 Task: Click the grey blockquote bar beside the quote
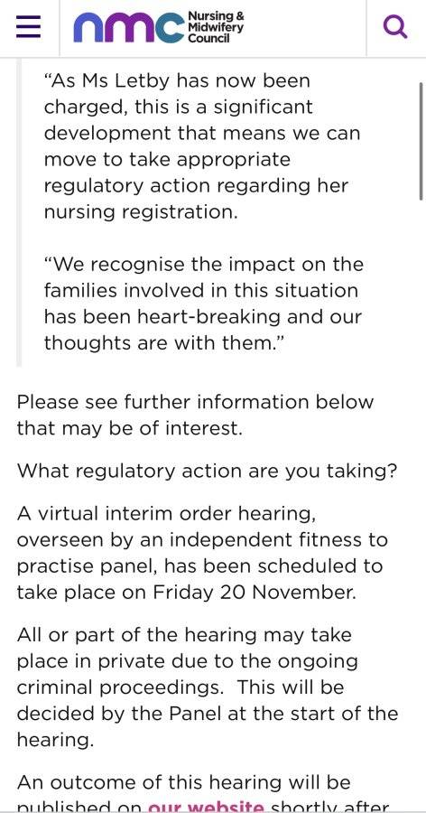click(19, 212)
